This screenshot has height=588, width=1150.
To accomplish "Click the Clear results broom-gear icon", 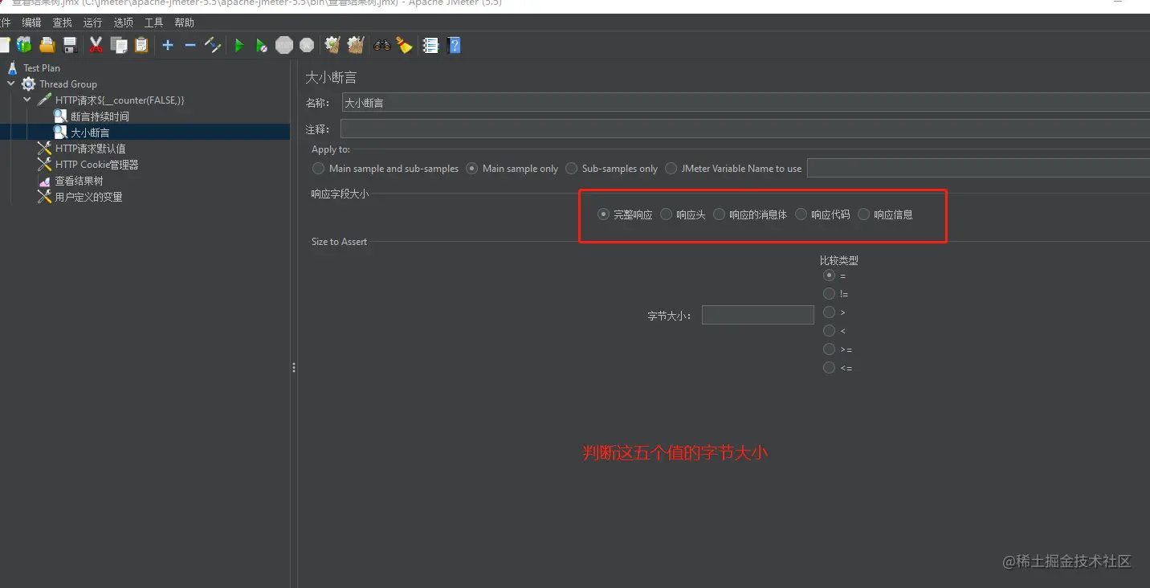I will [332, 45].
